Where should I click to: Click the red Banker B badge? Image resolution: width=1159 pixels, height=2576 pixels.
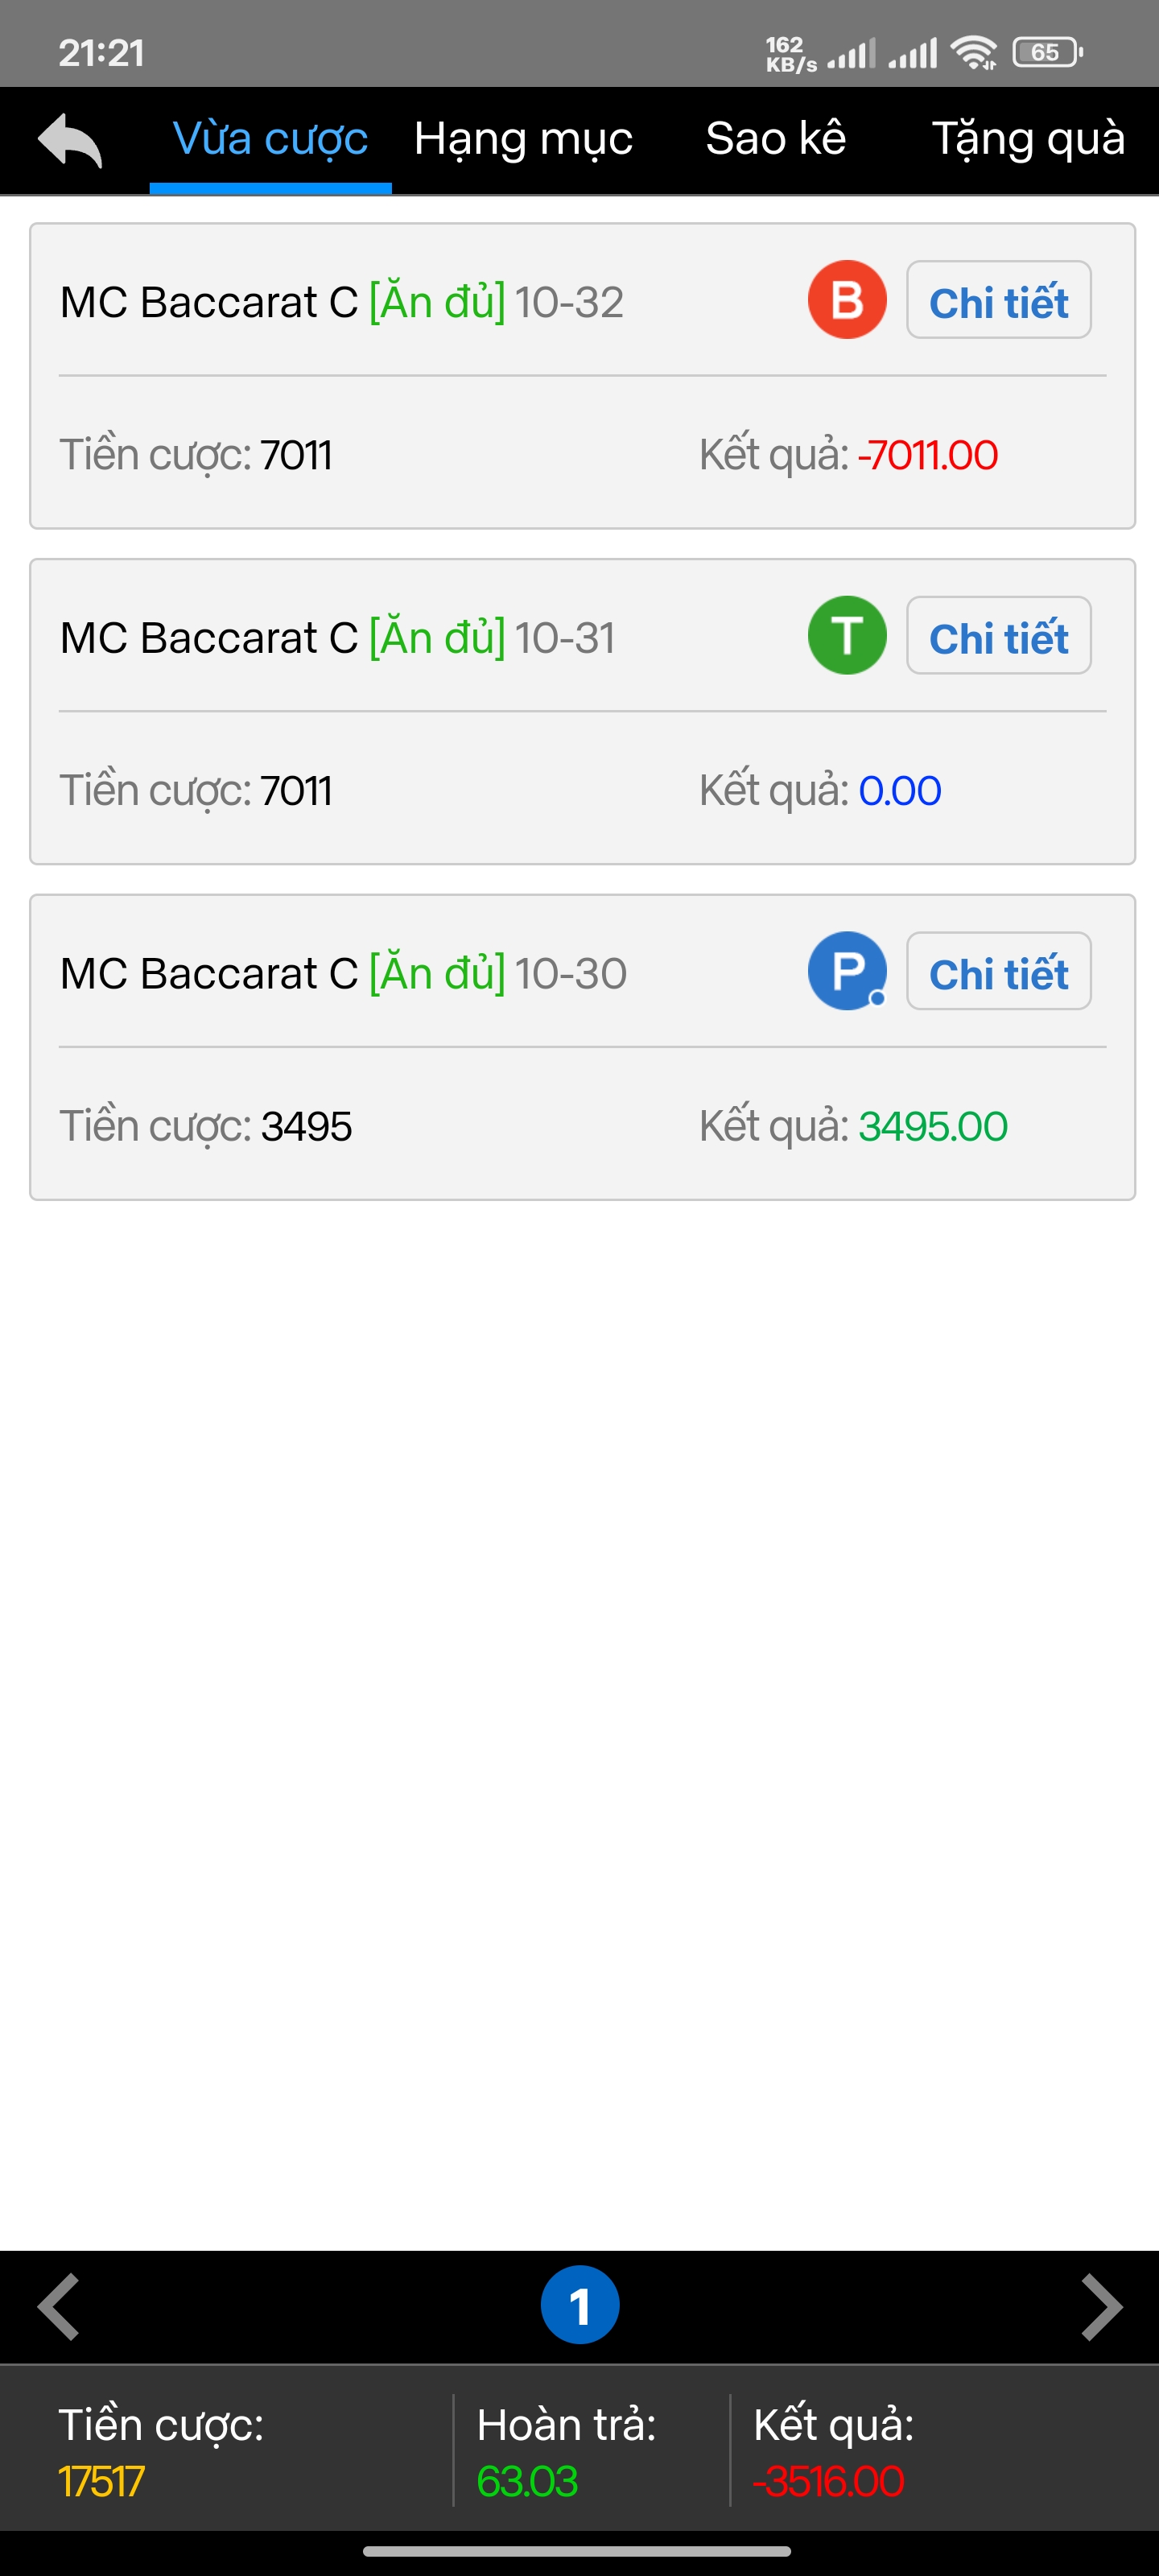(846, 300)
